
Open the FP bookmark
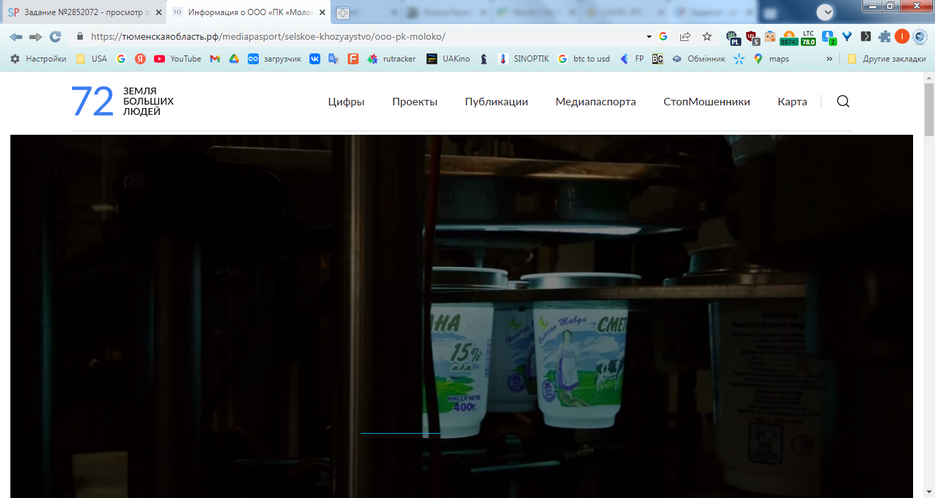[632, 59]
